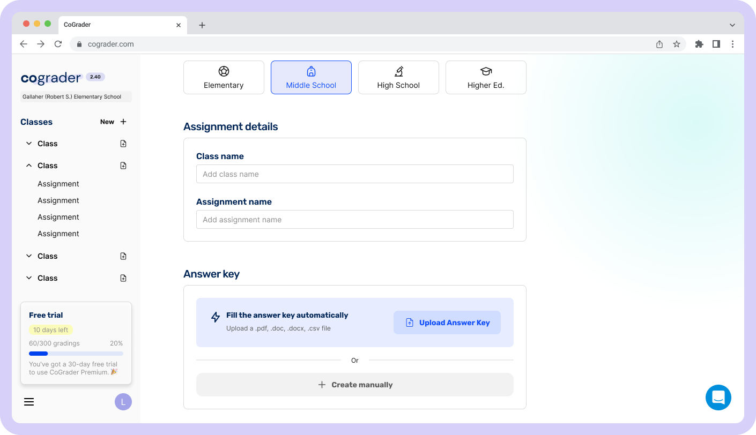Viewport: 756px width, 435px height.
Task: Select the High School grade level option
Action: [x=398, y=78]
